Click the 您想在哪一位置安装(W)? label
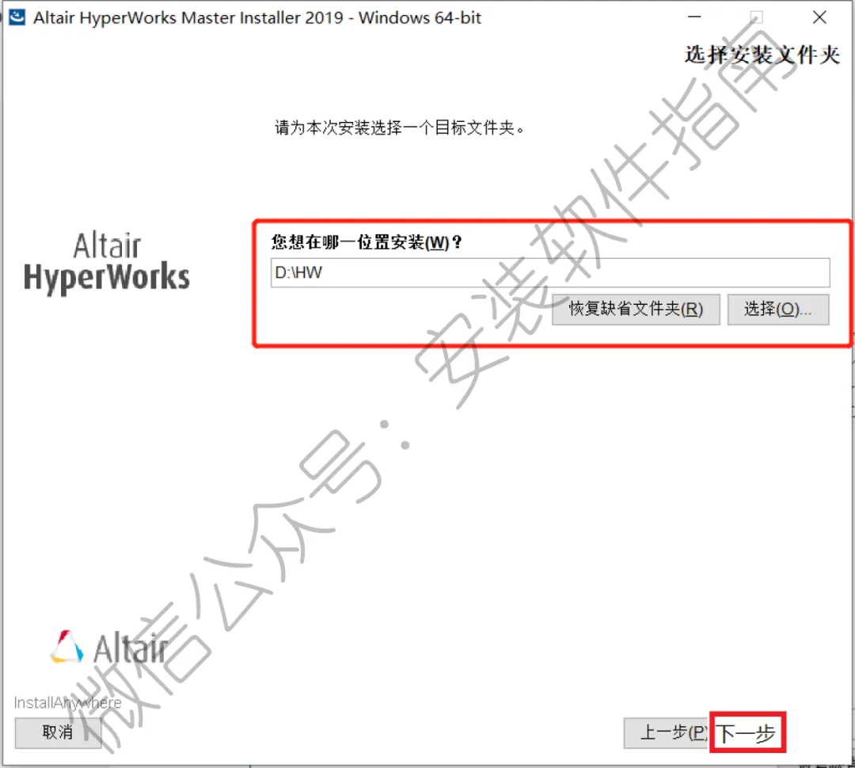Screen dimensions: 855x768 [x=367, y=241]
